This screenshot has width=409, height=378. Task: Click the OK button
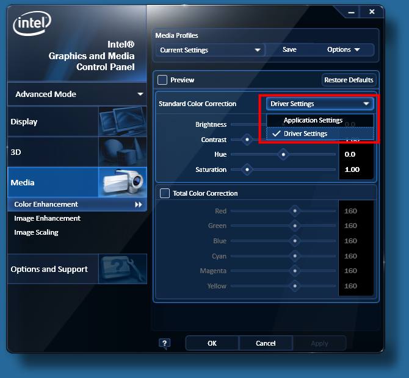click(212, 343)
